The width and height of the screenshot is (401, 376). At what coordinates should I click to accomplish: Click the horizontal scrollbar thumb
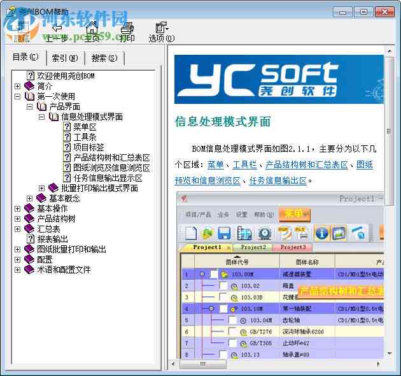click(203, 364)
